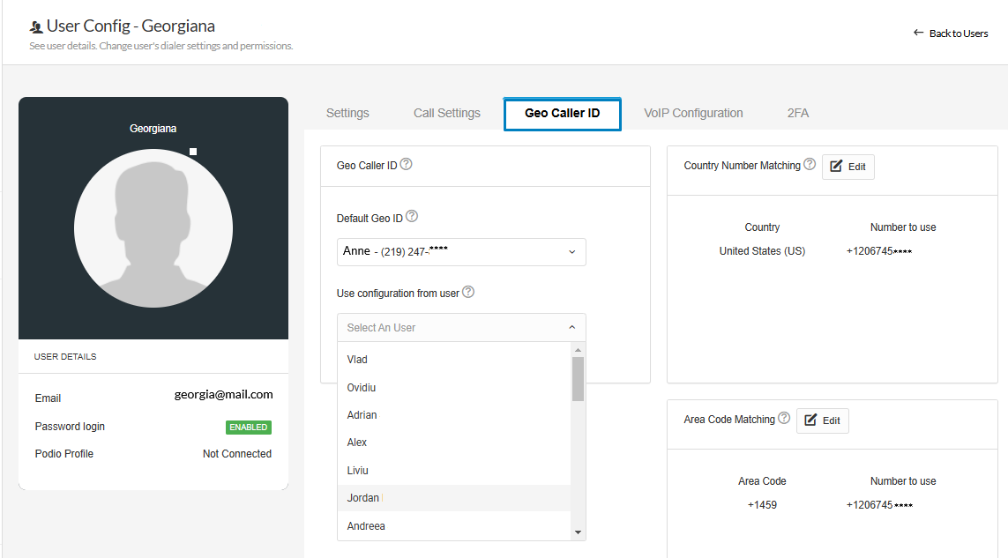Click the user list scrollbar down arrow
This screenshot has height=558, width=1008.
(x=578, y=532)
